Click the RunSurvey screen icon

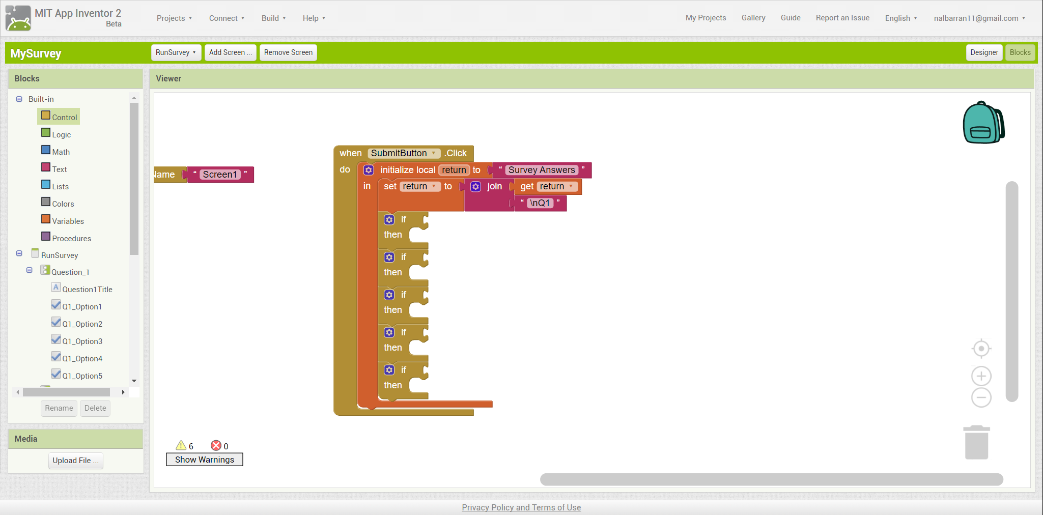35,253
